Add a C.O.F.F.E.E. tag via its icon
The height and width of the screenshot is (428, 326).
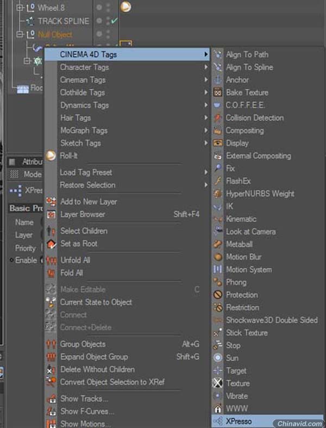pyautogui.click(x=218, y=105)
